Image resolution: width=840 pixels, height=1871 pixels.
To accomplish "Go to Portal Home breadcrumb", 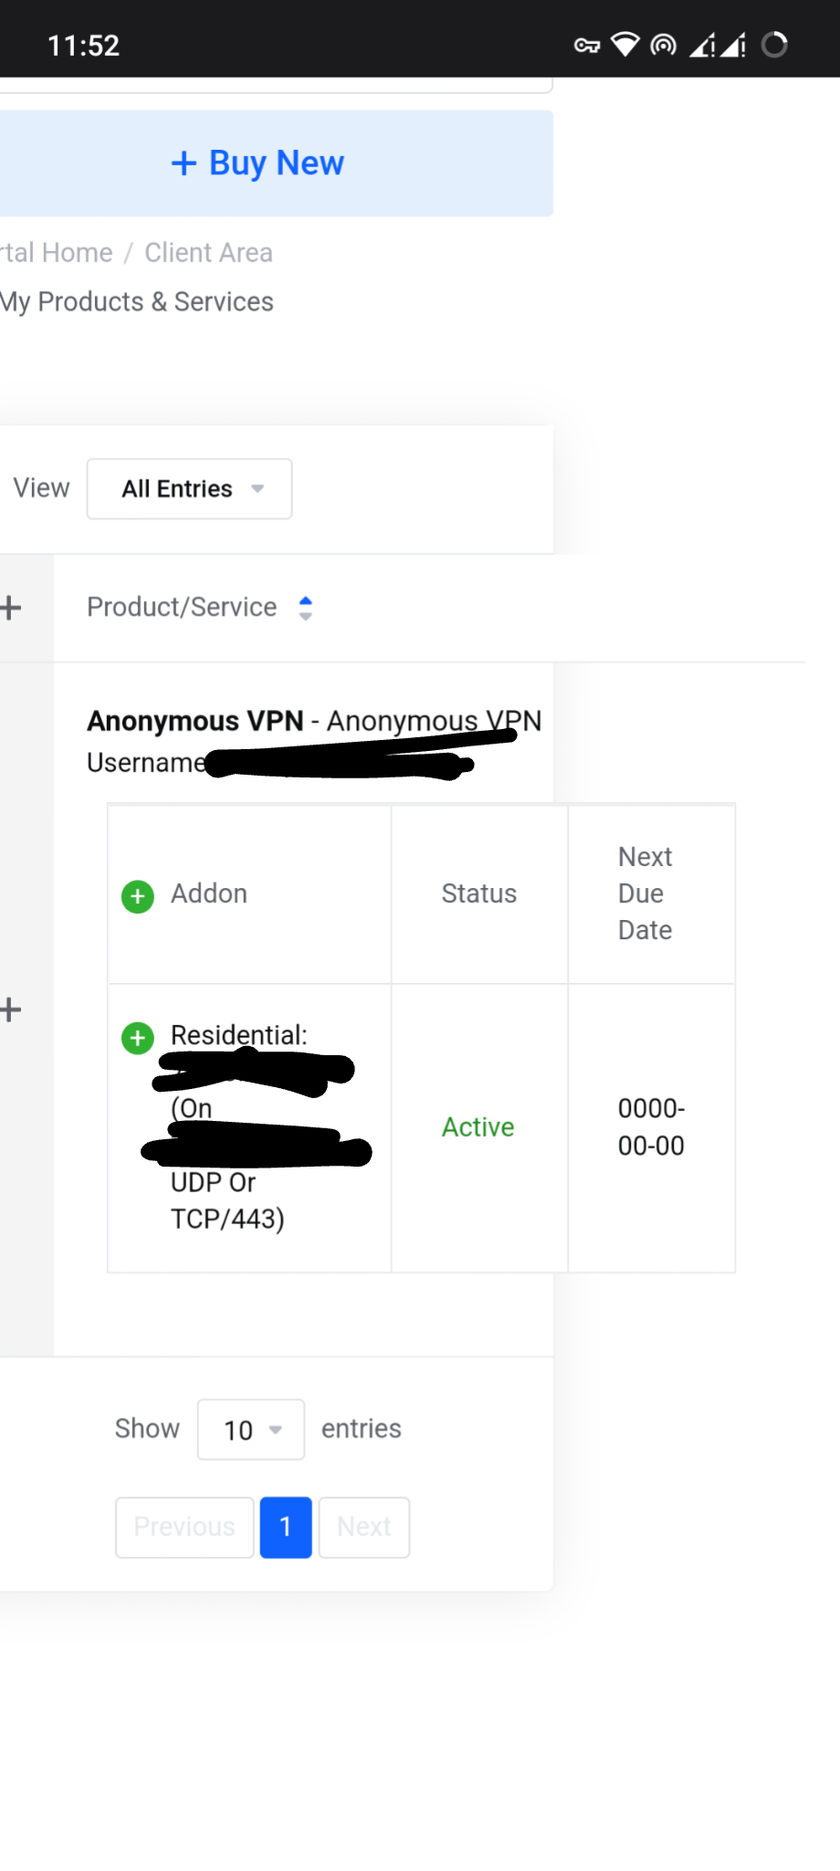I will click(55, 253).
